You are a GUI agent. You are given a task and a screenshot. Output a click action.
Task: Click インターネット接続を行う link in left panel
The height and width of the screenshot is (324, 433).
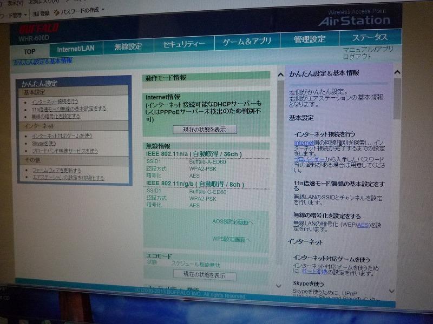click(55, 102)
